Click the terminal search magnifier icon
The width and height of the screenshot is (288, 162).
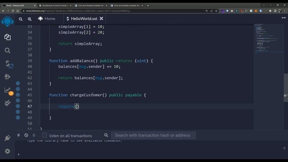pos(106,135)
